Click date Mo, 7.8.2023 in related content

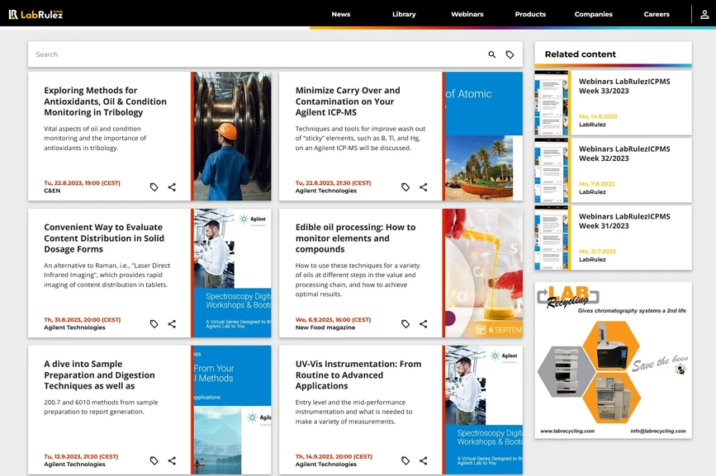[596, 184]
